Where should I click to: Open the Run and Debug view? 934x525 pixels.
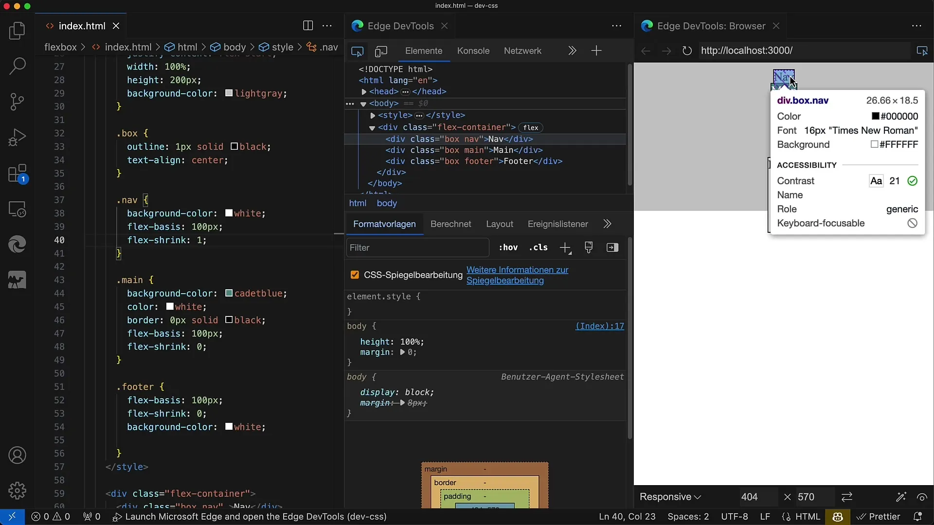pyautogui.click(x=17, y=138)
